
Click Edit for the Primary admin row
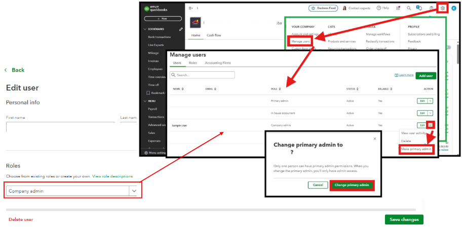coord(422,101)
